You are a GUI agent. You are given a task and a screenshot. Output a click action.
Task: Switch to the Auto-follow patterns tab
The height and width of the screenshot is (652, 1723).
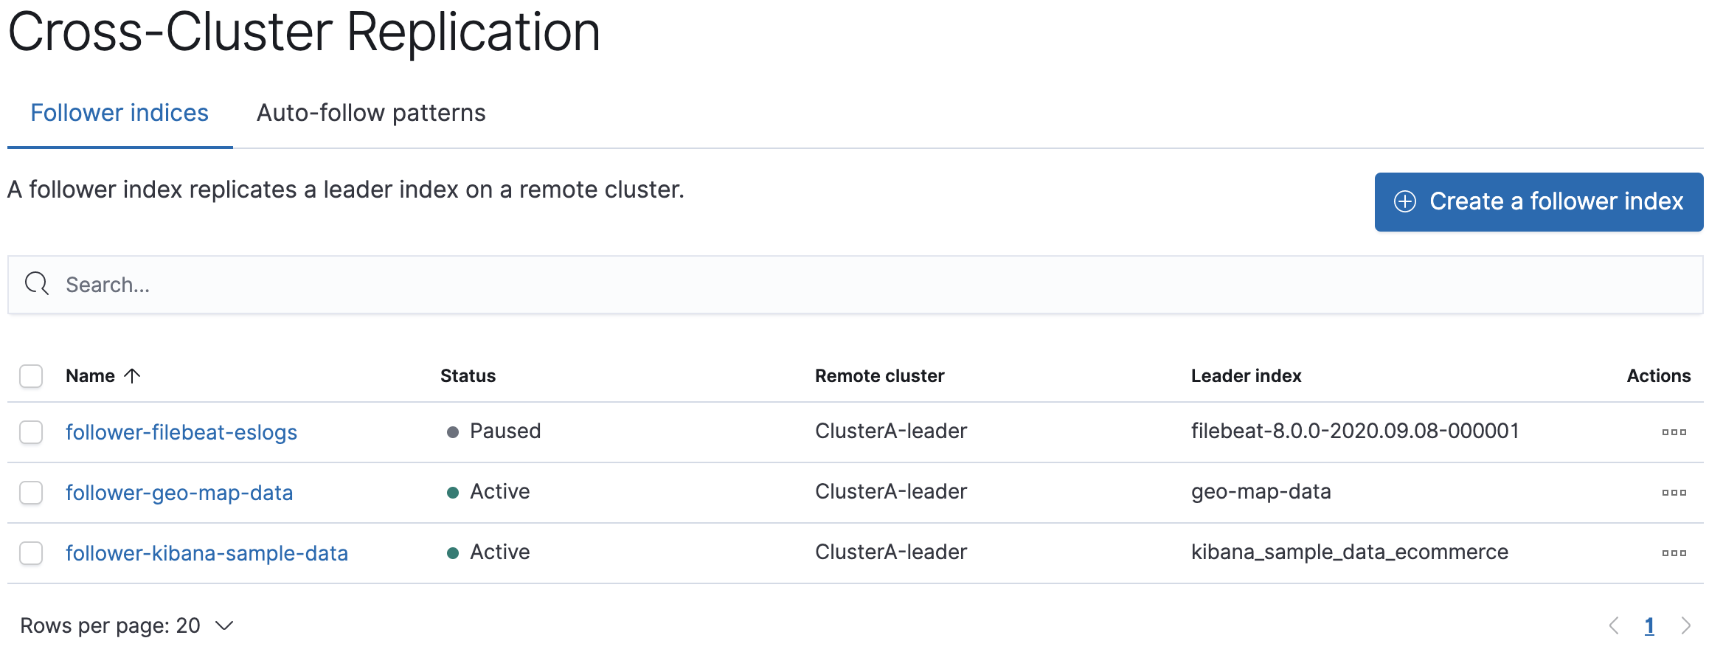(370, 112)
